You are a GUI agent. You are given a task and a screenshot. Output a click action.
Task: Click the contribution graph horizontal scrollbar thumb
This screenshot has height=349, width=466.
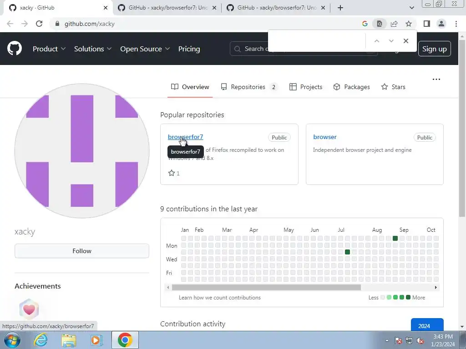coord(266,287)
